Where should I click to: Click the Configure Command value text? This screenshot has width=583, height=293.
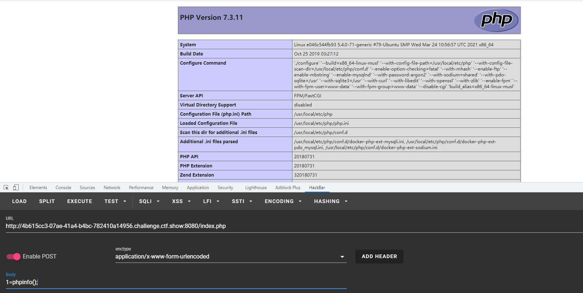[406, 75]
